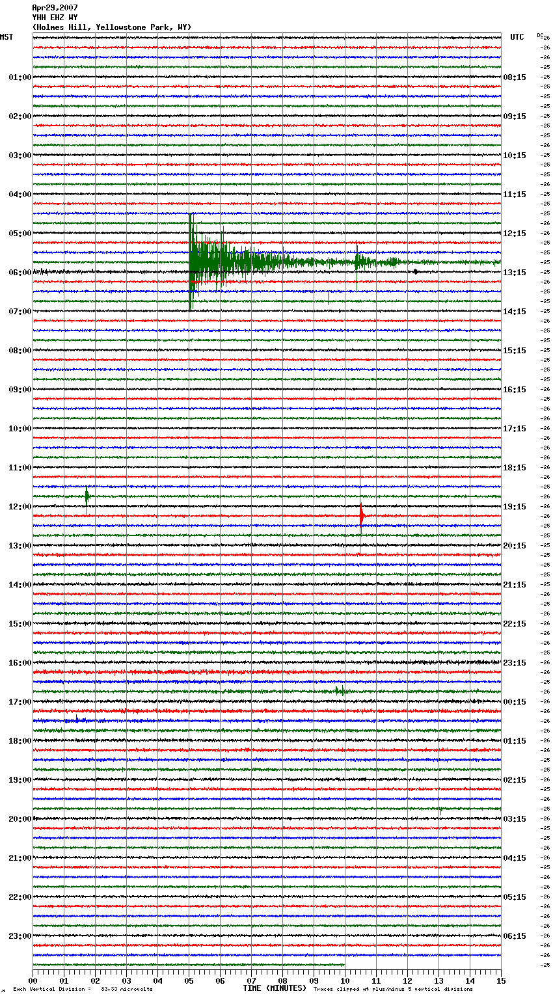Click minute tick label 08 on x-axis

(282, 980)
